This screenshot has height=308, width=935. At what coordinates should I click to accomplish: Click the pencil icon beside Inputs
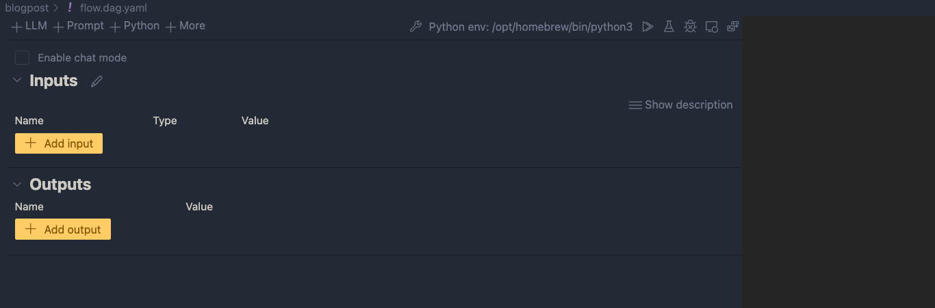[97, 81]
